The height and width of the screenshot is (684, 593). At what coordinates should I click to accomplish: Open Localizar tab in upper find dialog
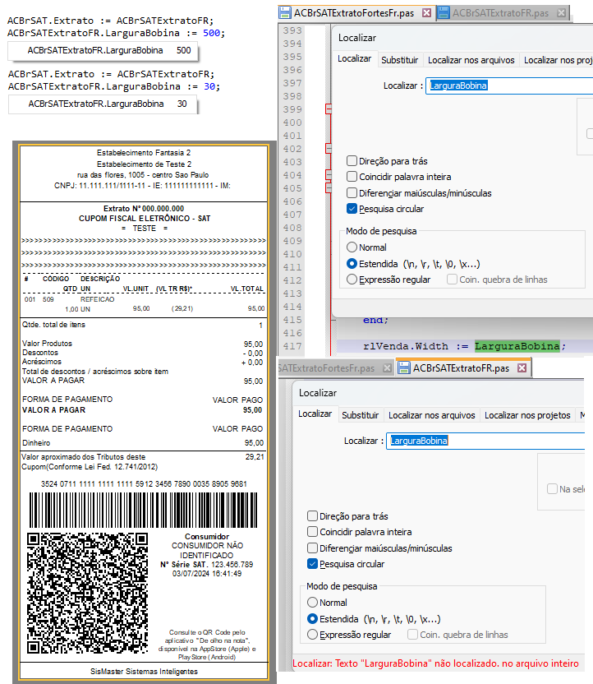coord(355,58)
